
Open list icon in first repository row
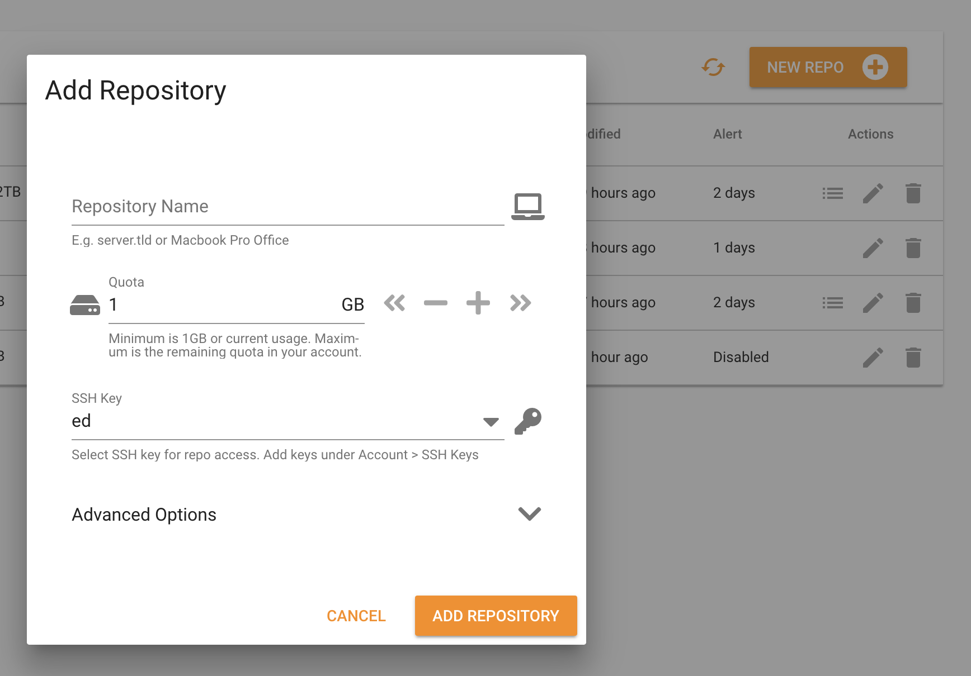[x=832, y=193]
